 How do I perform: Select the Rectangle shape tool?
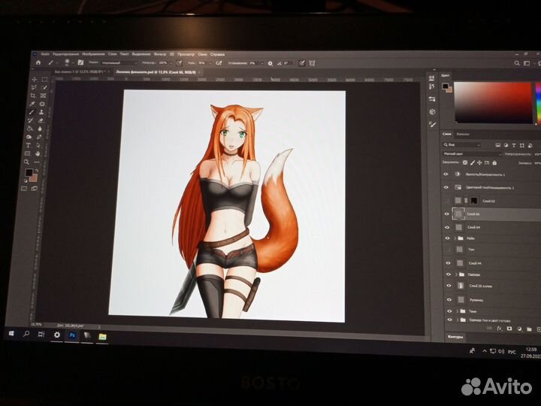[x=28, y=153]
